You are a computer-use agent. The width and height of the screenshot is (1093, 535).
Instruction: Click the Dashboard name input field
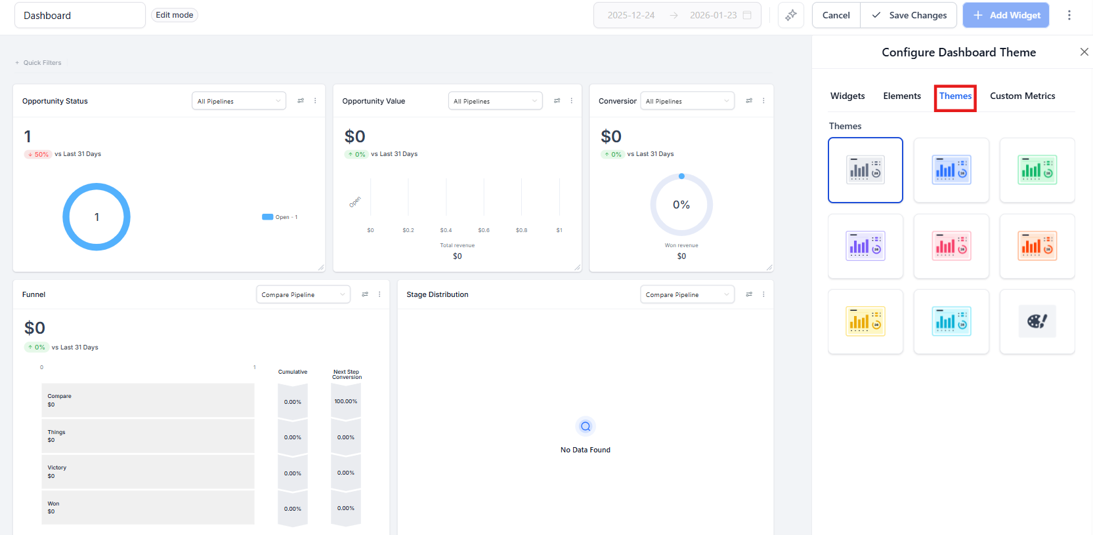pyautogui.click(x=79, y=15)
